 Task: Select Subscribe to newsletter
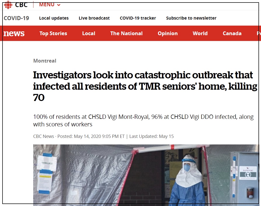tap(191, 18)
